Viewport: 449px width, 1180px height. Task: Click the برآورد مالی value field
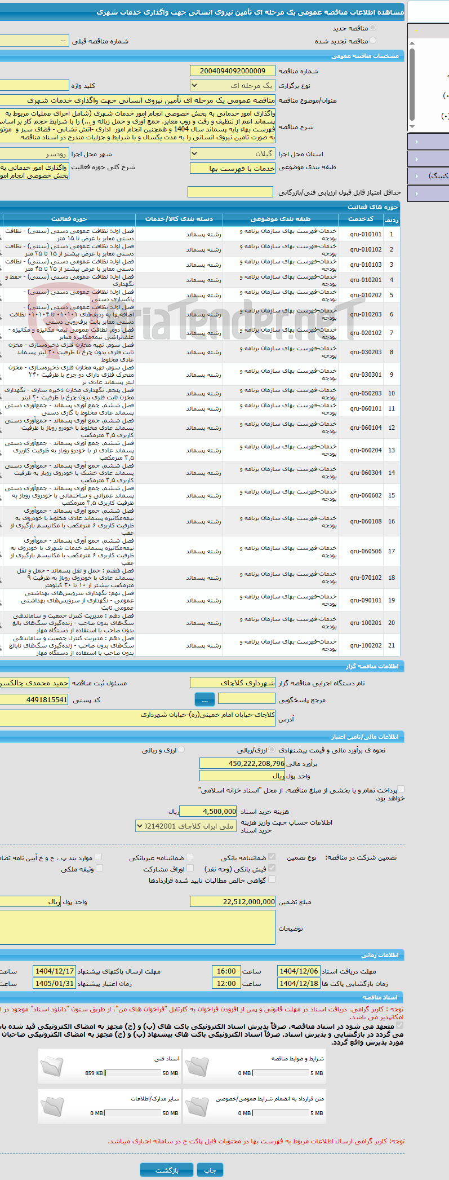tap(242, 763)
